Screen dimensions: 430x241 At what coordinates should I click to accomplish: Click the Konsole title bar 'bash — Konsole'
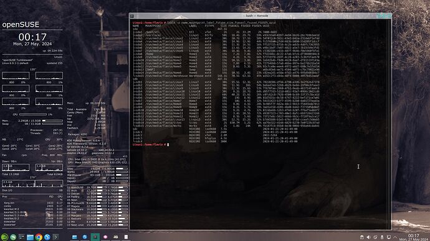(x=256, y=16)
